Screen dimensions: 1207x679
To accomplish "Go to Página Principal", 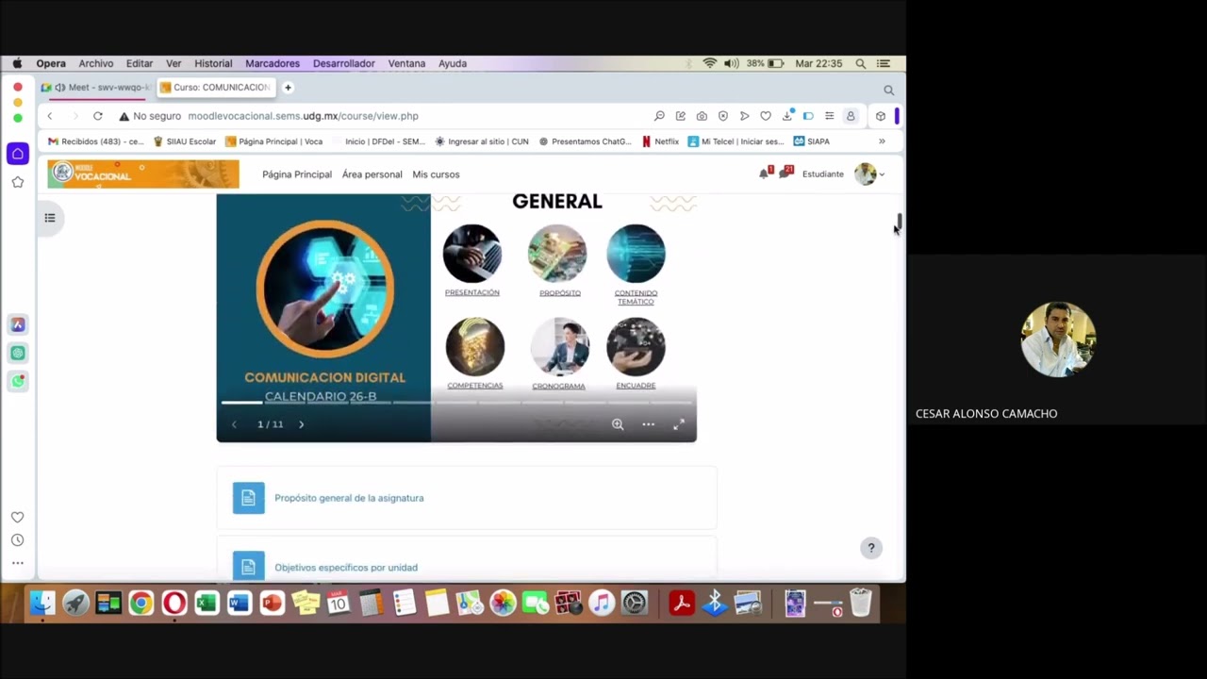I will click(297, 174).
